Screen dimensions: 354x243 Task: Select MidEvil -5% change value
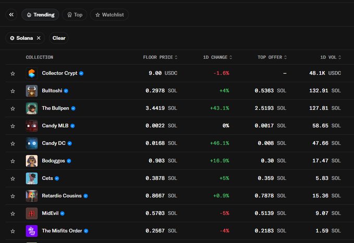click(x=224, y=213)
